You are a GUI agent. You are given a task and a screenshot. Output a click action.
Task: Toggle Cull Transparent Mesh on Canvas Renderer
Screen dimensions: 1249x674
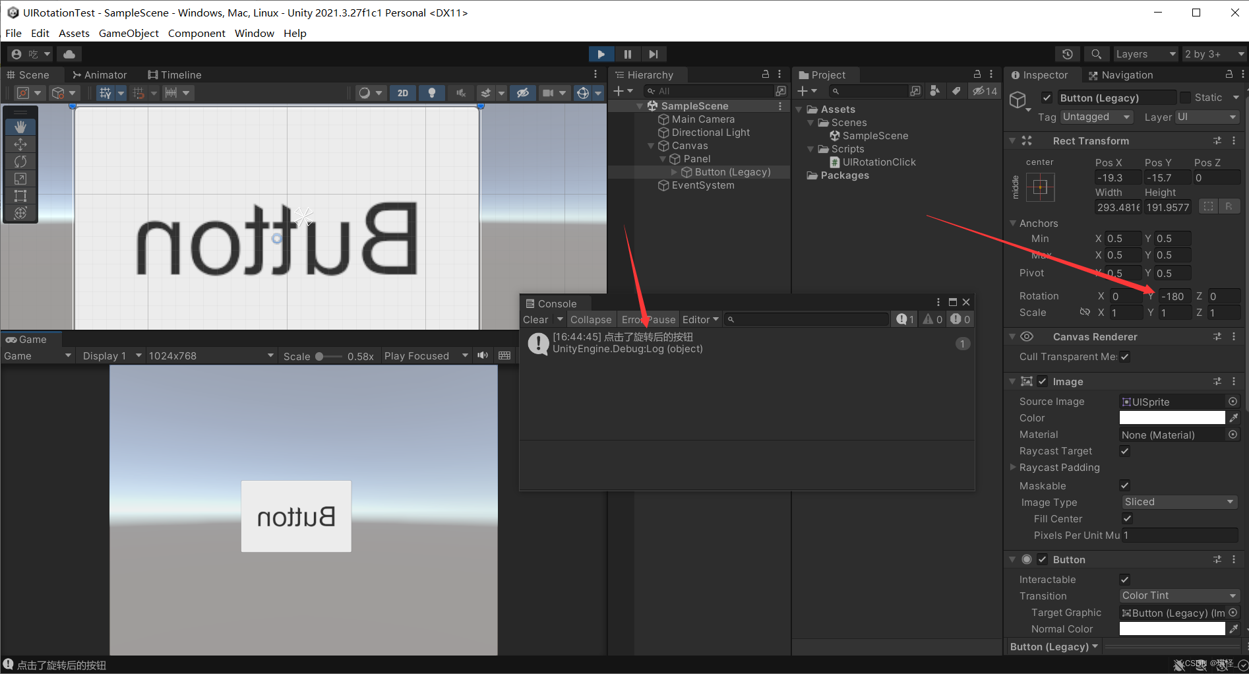[1124, 357]
